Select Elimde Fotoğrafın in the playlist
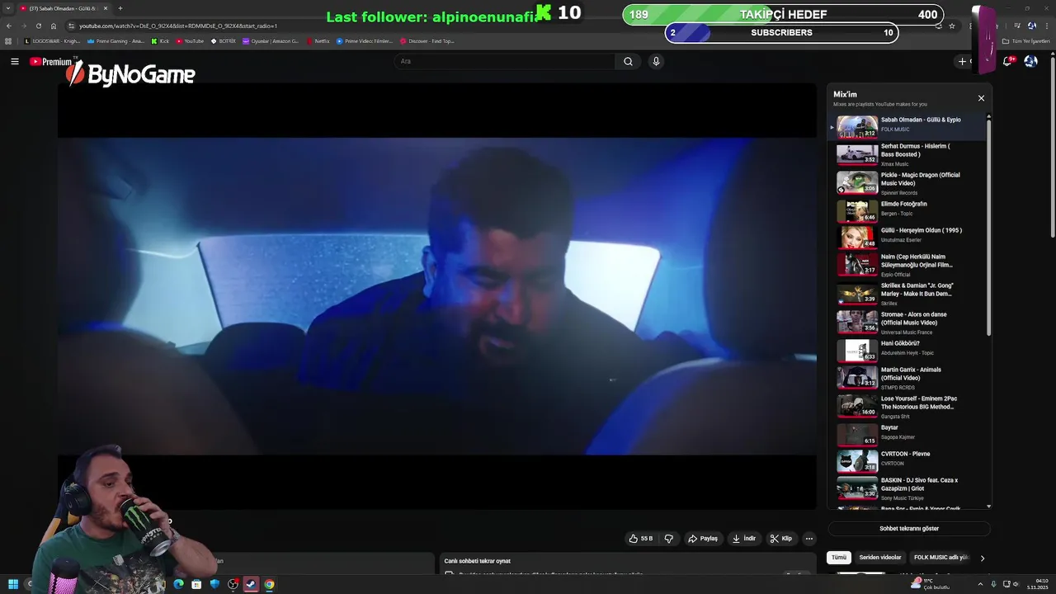 click(907, 211)
